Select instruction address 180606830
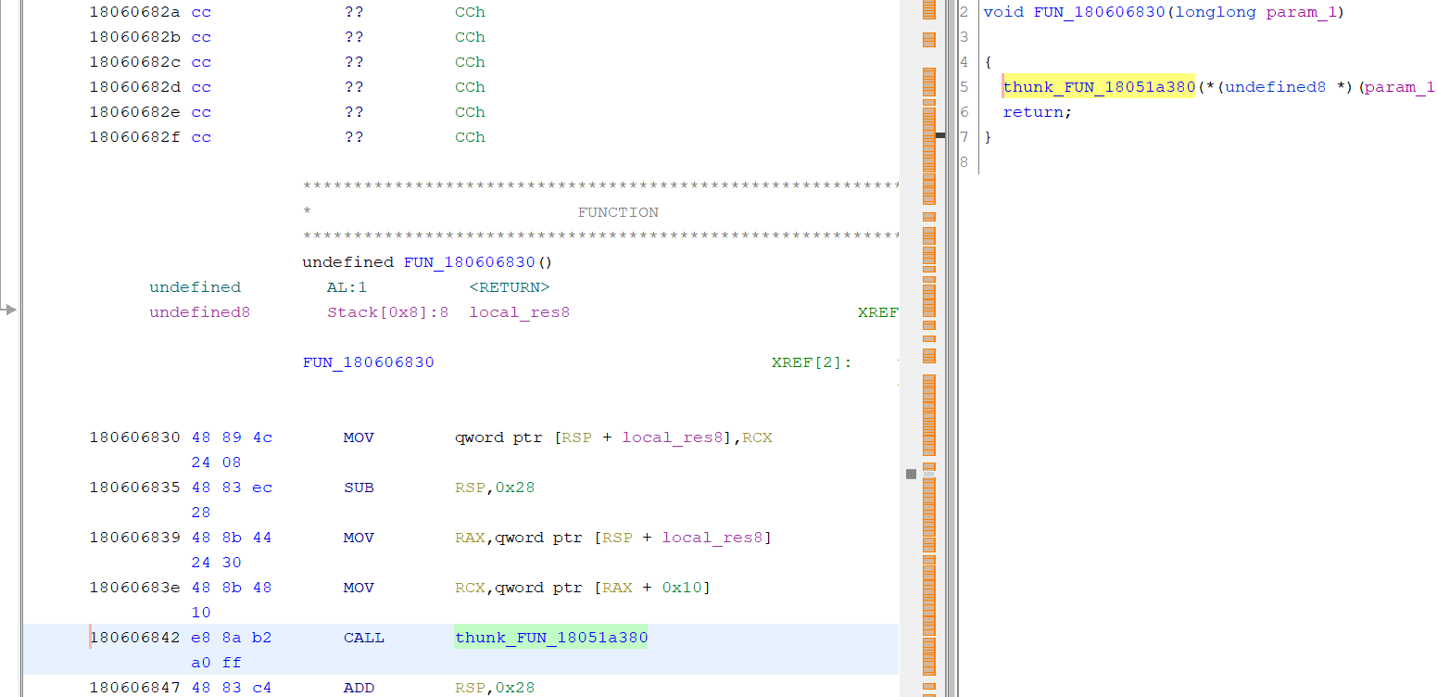Viewport: 1437px width, 697px height. coord(135,437)
